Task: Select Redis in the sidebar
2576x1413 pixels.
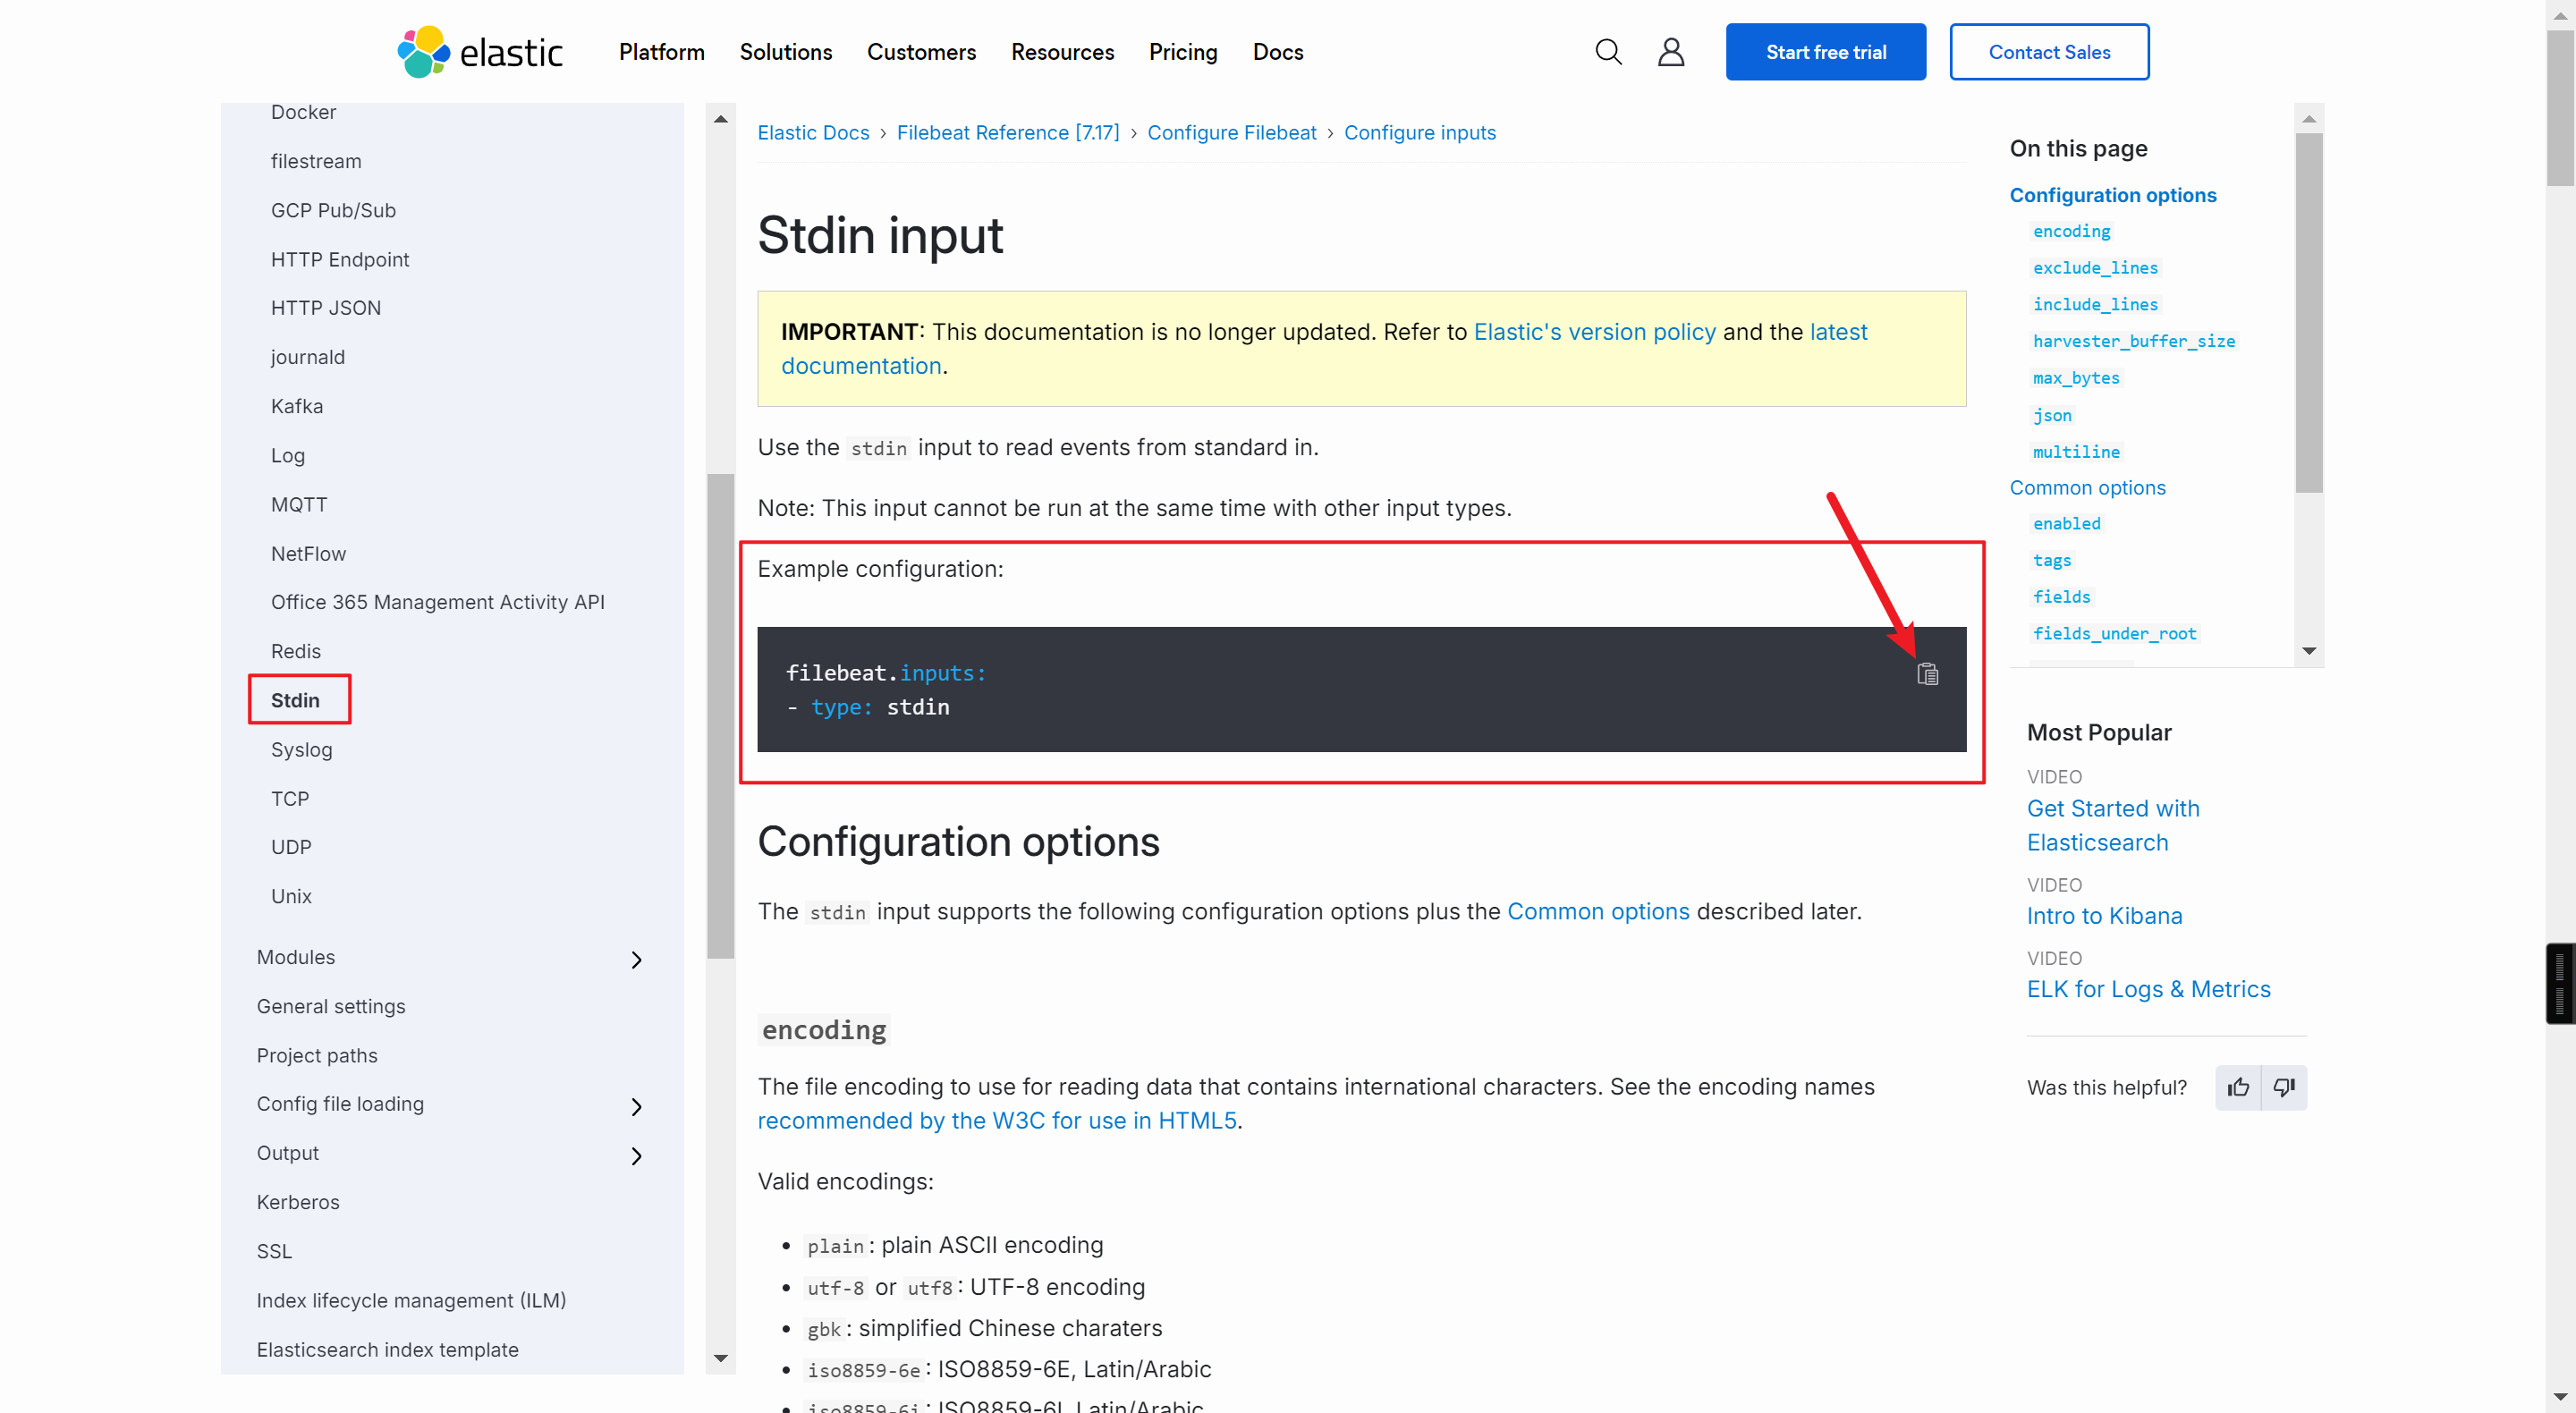Action: pyautogui.click(x=295, y=651)
